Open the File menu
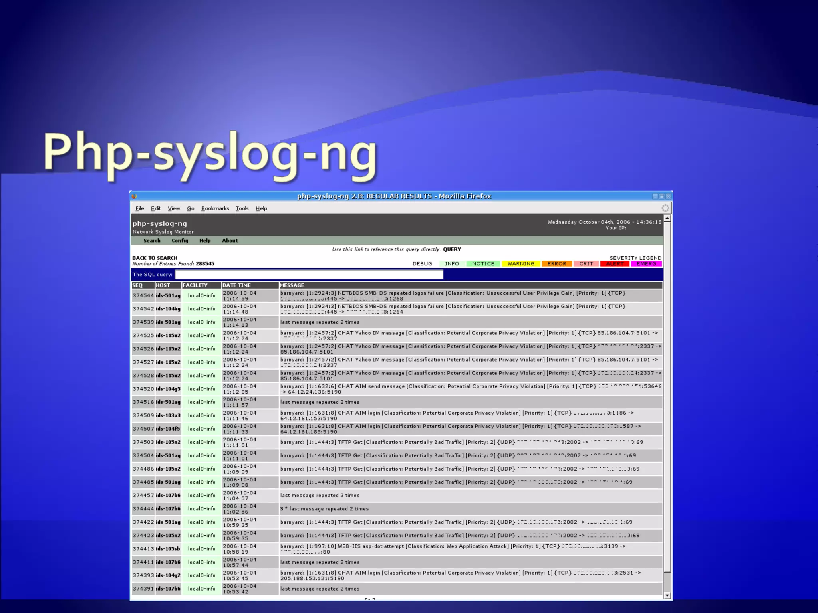The width and height of the screenshot is (818, 613). pos(139,208)
